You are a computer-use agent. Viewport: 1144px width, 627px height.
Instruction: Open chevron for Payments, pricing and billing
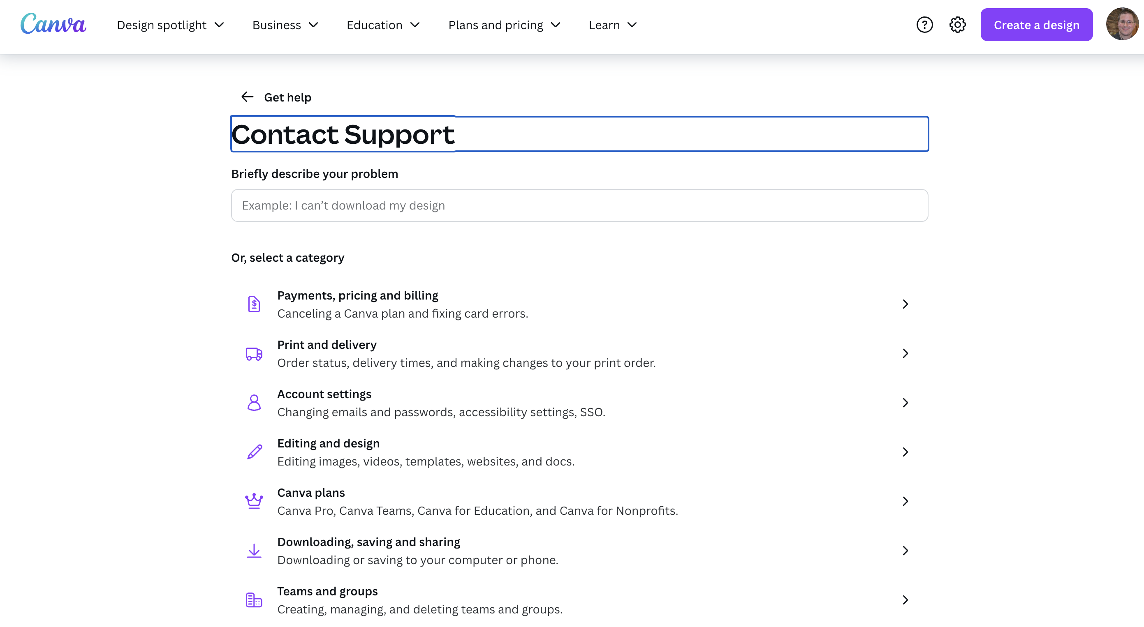(905, 304)
